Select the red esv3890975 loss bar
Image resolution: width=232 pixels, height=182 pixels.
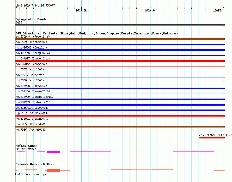[212, 138]
